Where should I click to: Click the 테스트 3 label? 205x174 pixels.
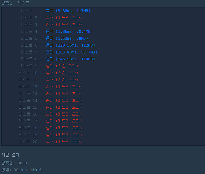[x=29, y=25]
